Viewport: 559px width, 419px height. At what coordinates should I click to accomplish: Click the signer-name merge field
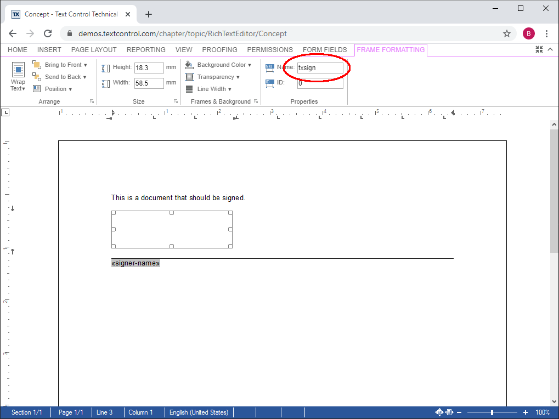tap(135, 263)
